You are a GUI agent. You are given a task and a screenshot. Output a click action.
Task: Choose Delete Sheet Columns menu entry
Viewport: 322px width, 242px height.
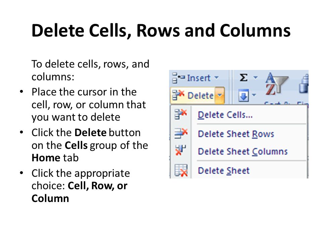(238, 152)
